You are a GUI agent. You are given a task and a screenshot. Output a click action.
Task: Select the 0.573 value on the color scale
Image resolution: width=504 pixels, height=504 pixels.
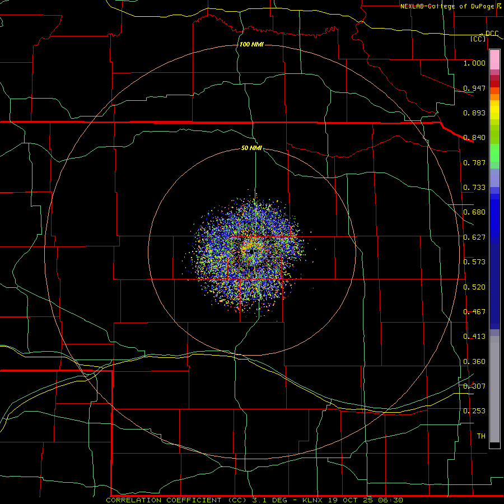point(474,262)
